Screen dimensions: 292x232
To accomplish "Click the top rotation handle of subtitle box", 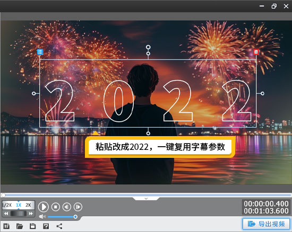I will [148, 47].
